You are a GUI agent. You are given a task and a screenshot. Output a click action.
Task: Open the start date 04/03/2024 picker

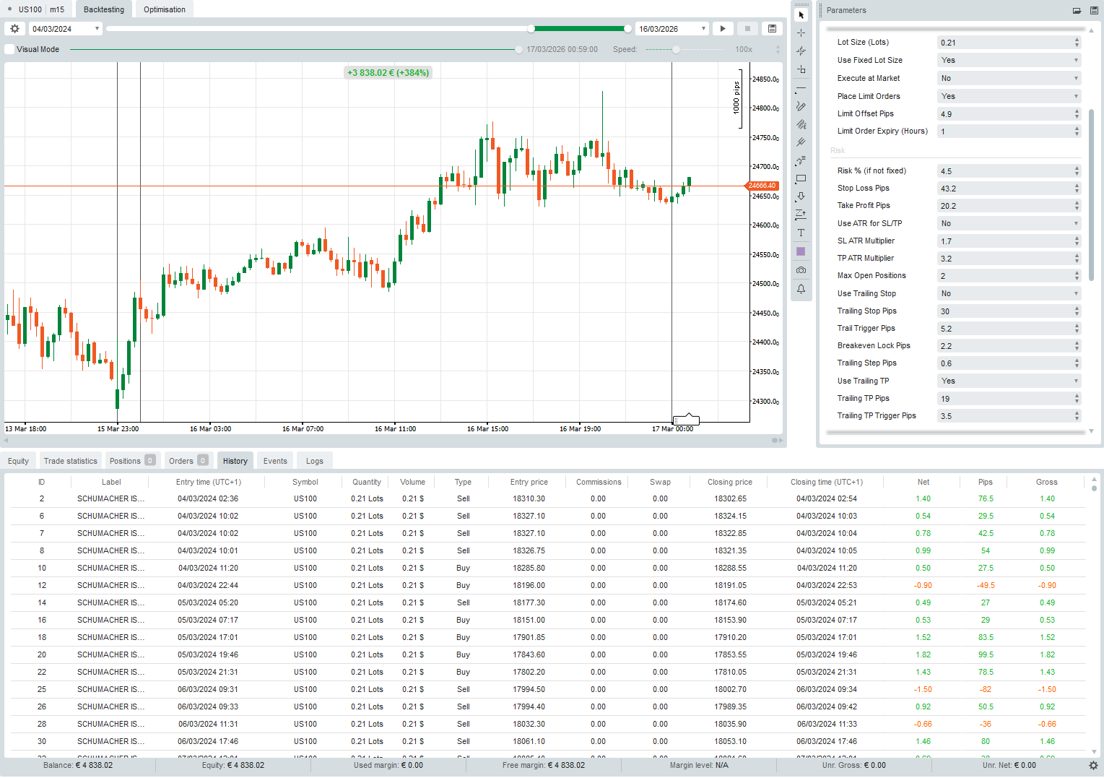click(x=65, y=29)
